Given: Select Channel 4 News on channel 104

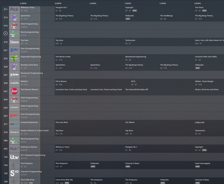Looking at the screenshot, I should click(159, 165).
